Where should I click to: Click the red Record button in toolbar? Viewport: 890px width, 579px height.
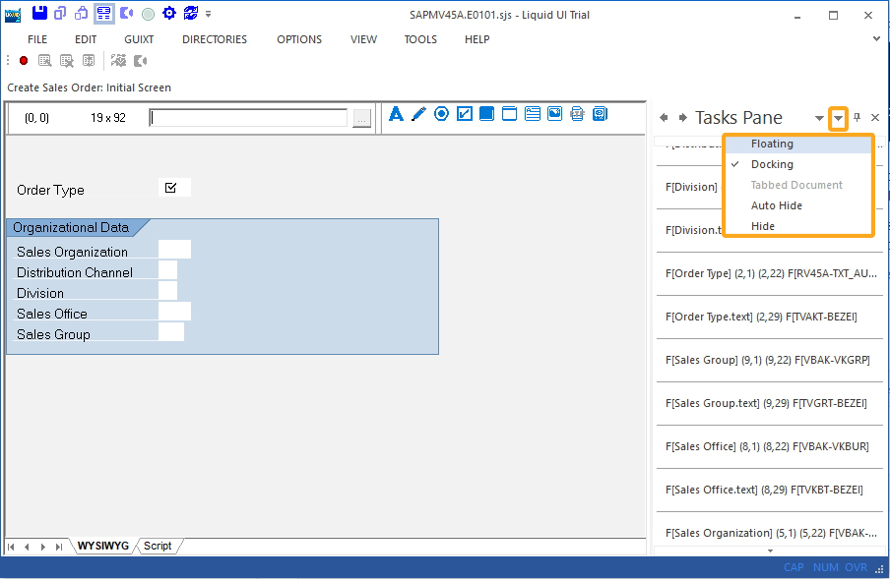tap(24, 61)
